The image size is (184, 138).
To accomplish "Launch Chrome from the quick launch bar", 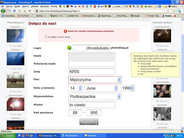I will [31, 135].
